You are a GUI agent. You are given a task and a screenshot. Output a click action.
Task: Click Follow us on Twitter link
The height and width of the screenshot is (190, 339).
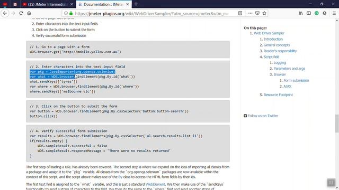coord(263,116)
